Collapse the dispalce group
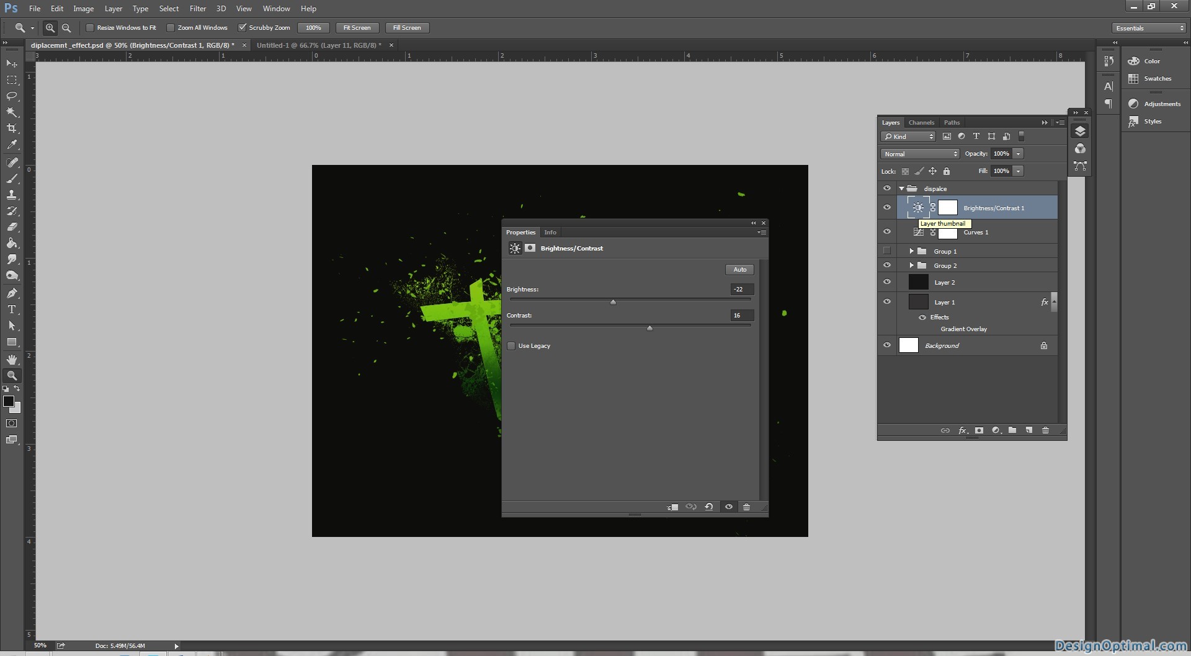 [x=902, y=188]
